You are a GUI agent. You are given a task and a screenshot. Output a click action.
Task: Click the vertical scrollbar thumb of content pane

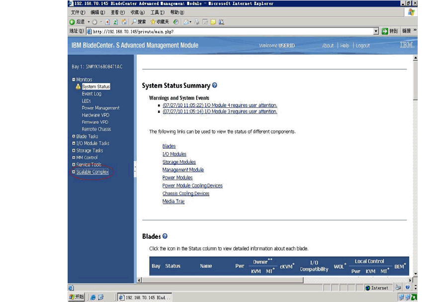coord(415,81)
